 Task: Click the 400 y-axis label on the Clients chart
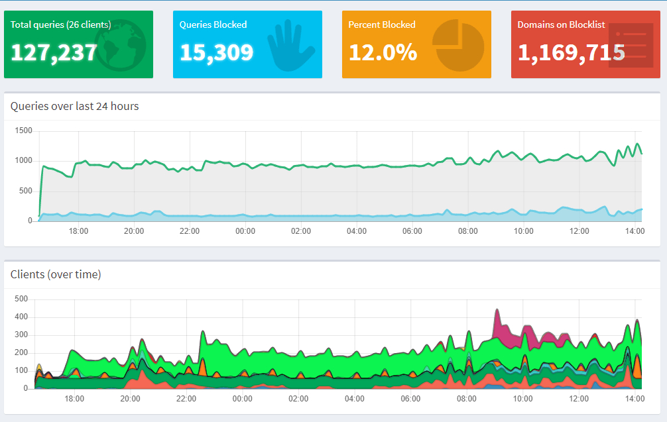pyautogui.click(x=21, y=317)
